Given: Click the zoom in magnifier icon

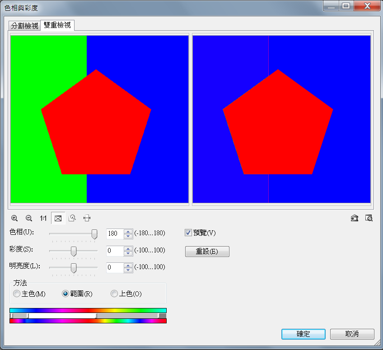Looking at the screenshot, I should click(x=14, y=218).
